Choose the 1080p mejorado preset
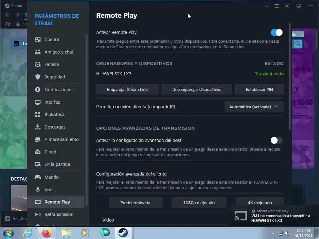Screen dimensions: 319x239 [x=199, y=203]
